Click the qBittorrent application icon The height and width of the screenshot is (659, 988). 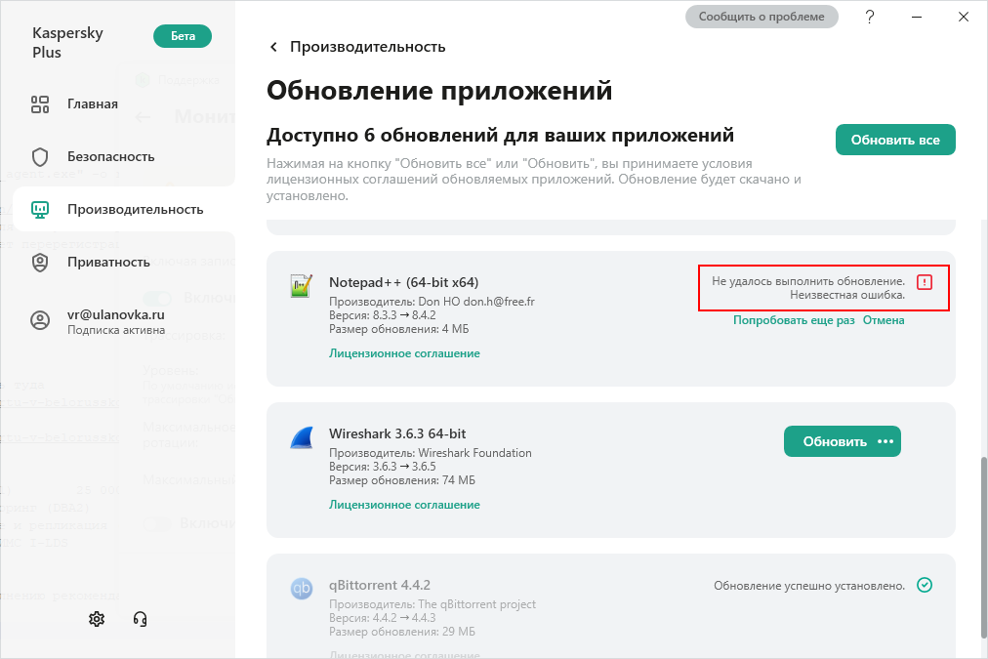(302, 589)
